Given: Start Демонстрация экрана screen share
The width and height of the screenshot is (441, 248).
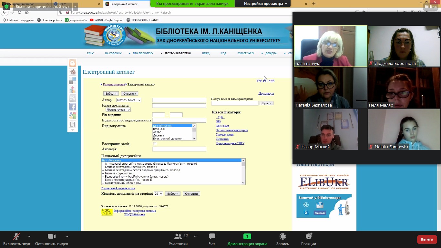Looking at the screenshot, I should 247,239.
